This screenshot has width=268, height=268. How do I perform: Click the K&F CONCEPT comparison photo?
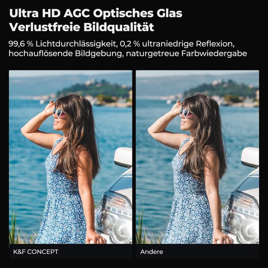coord(70,157)
